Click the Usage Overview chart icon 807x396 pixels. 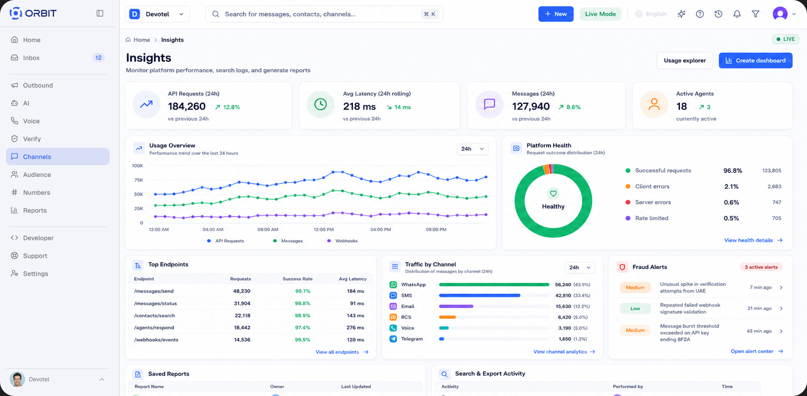click(139, 149)
